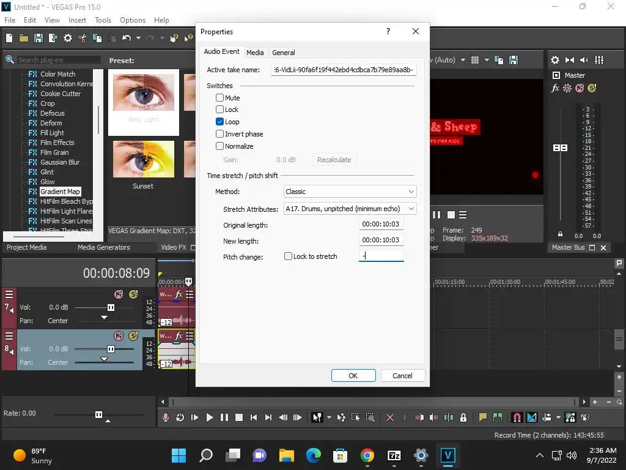Open the Method dropdown showing Classic
Screen dimensions: 626x470
pos(350,192)
